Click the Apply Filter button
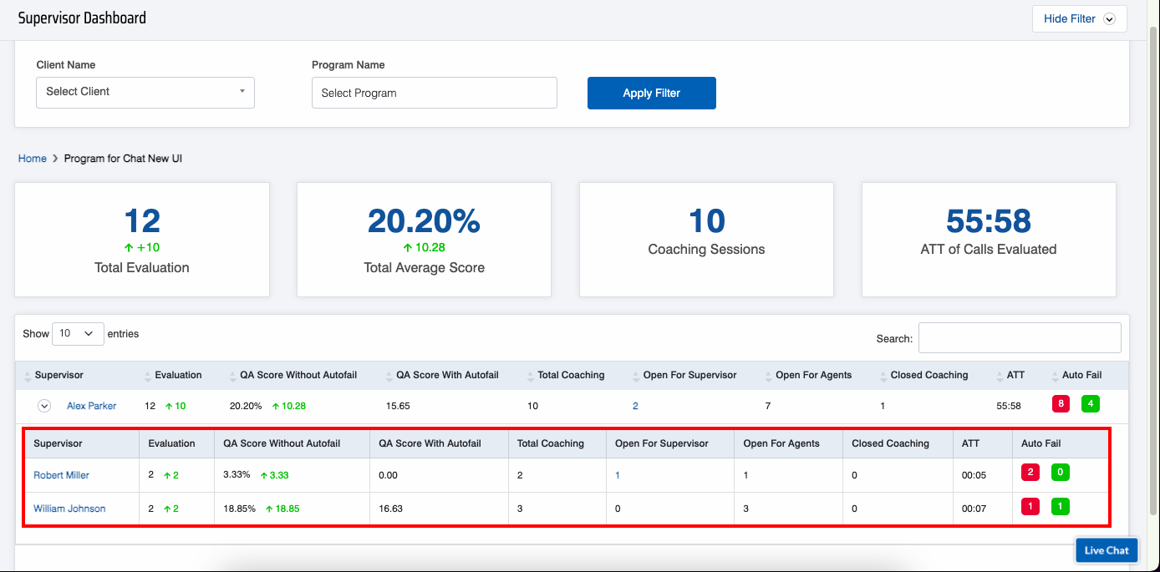The image size is (1160, 572). [x=651, y=93]
